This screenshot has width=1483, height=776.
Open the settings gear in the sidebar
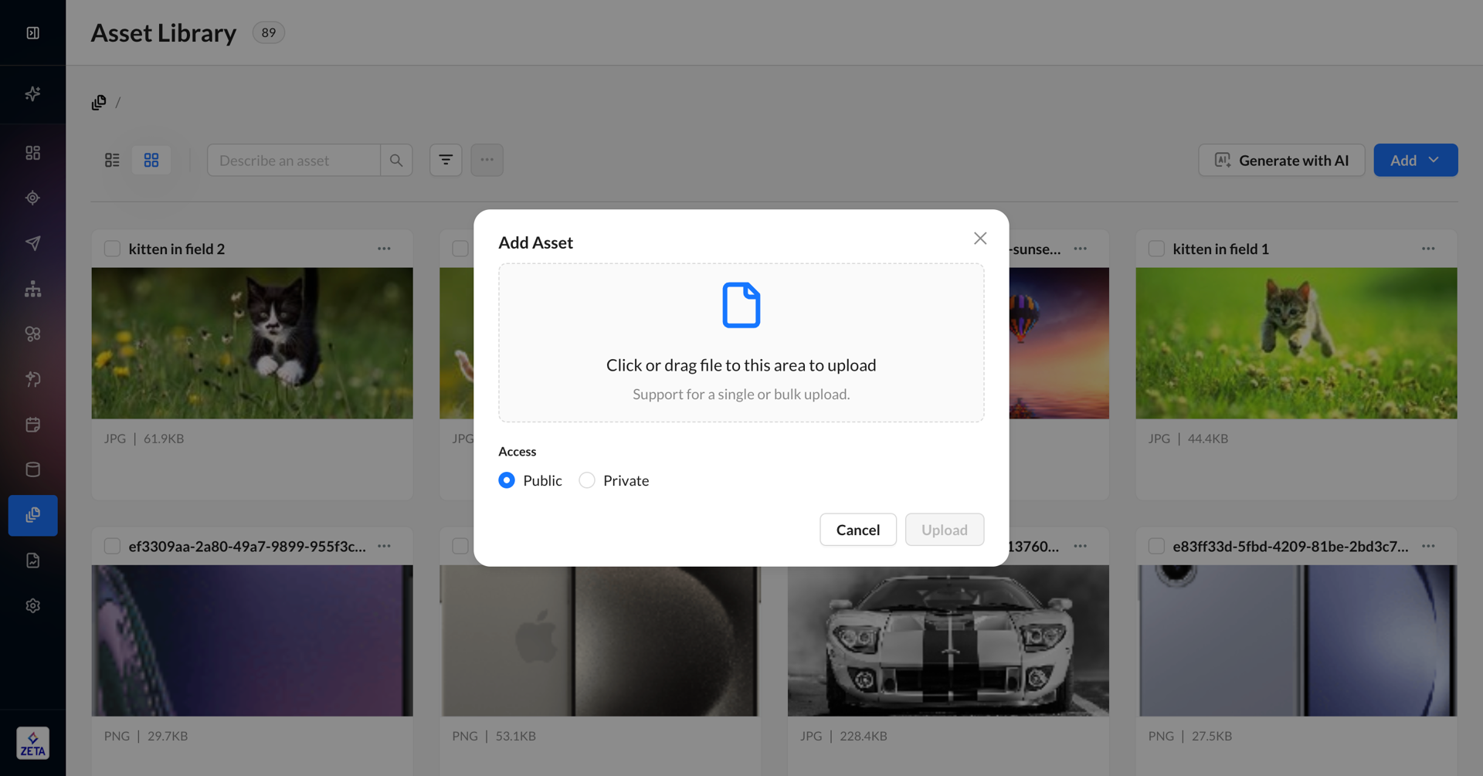click(32, 605)
